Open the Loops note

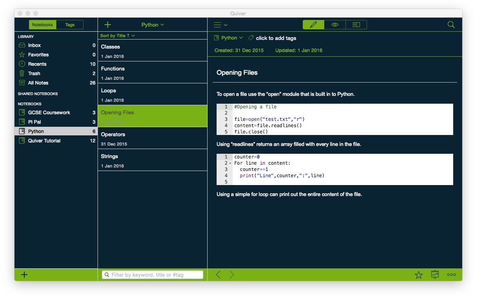coord(152,94)
